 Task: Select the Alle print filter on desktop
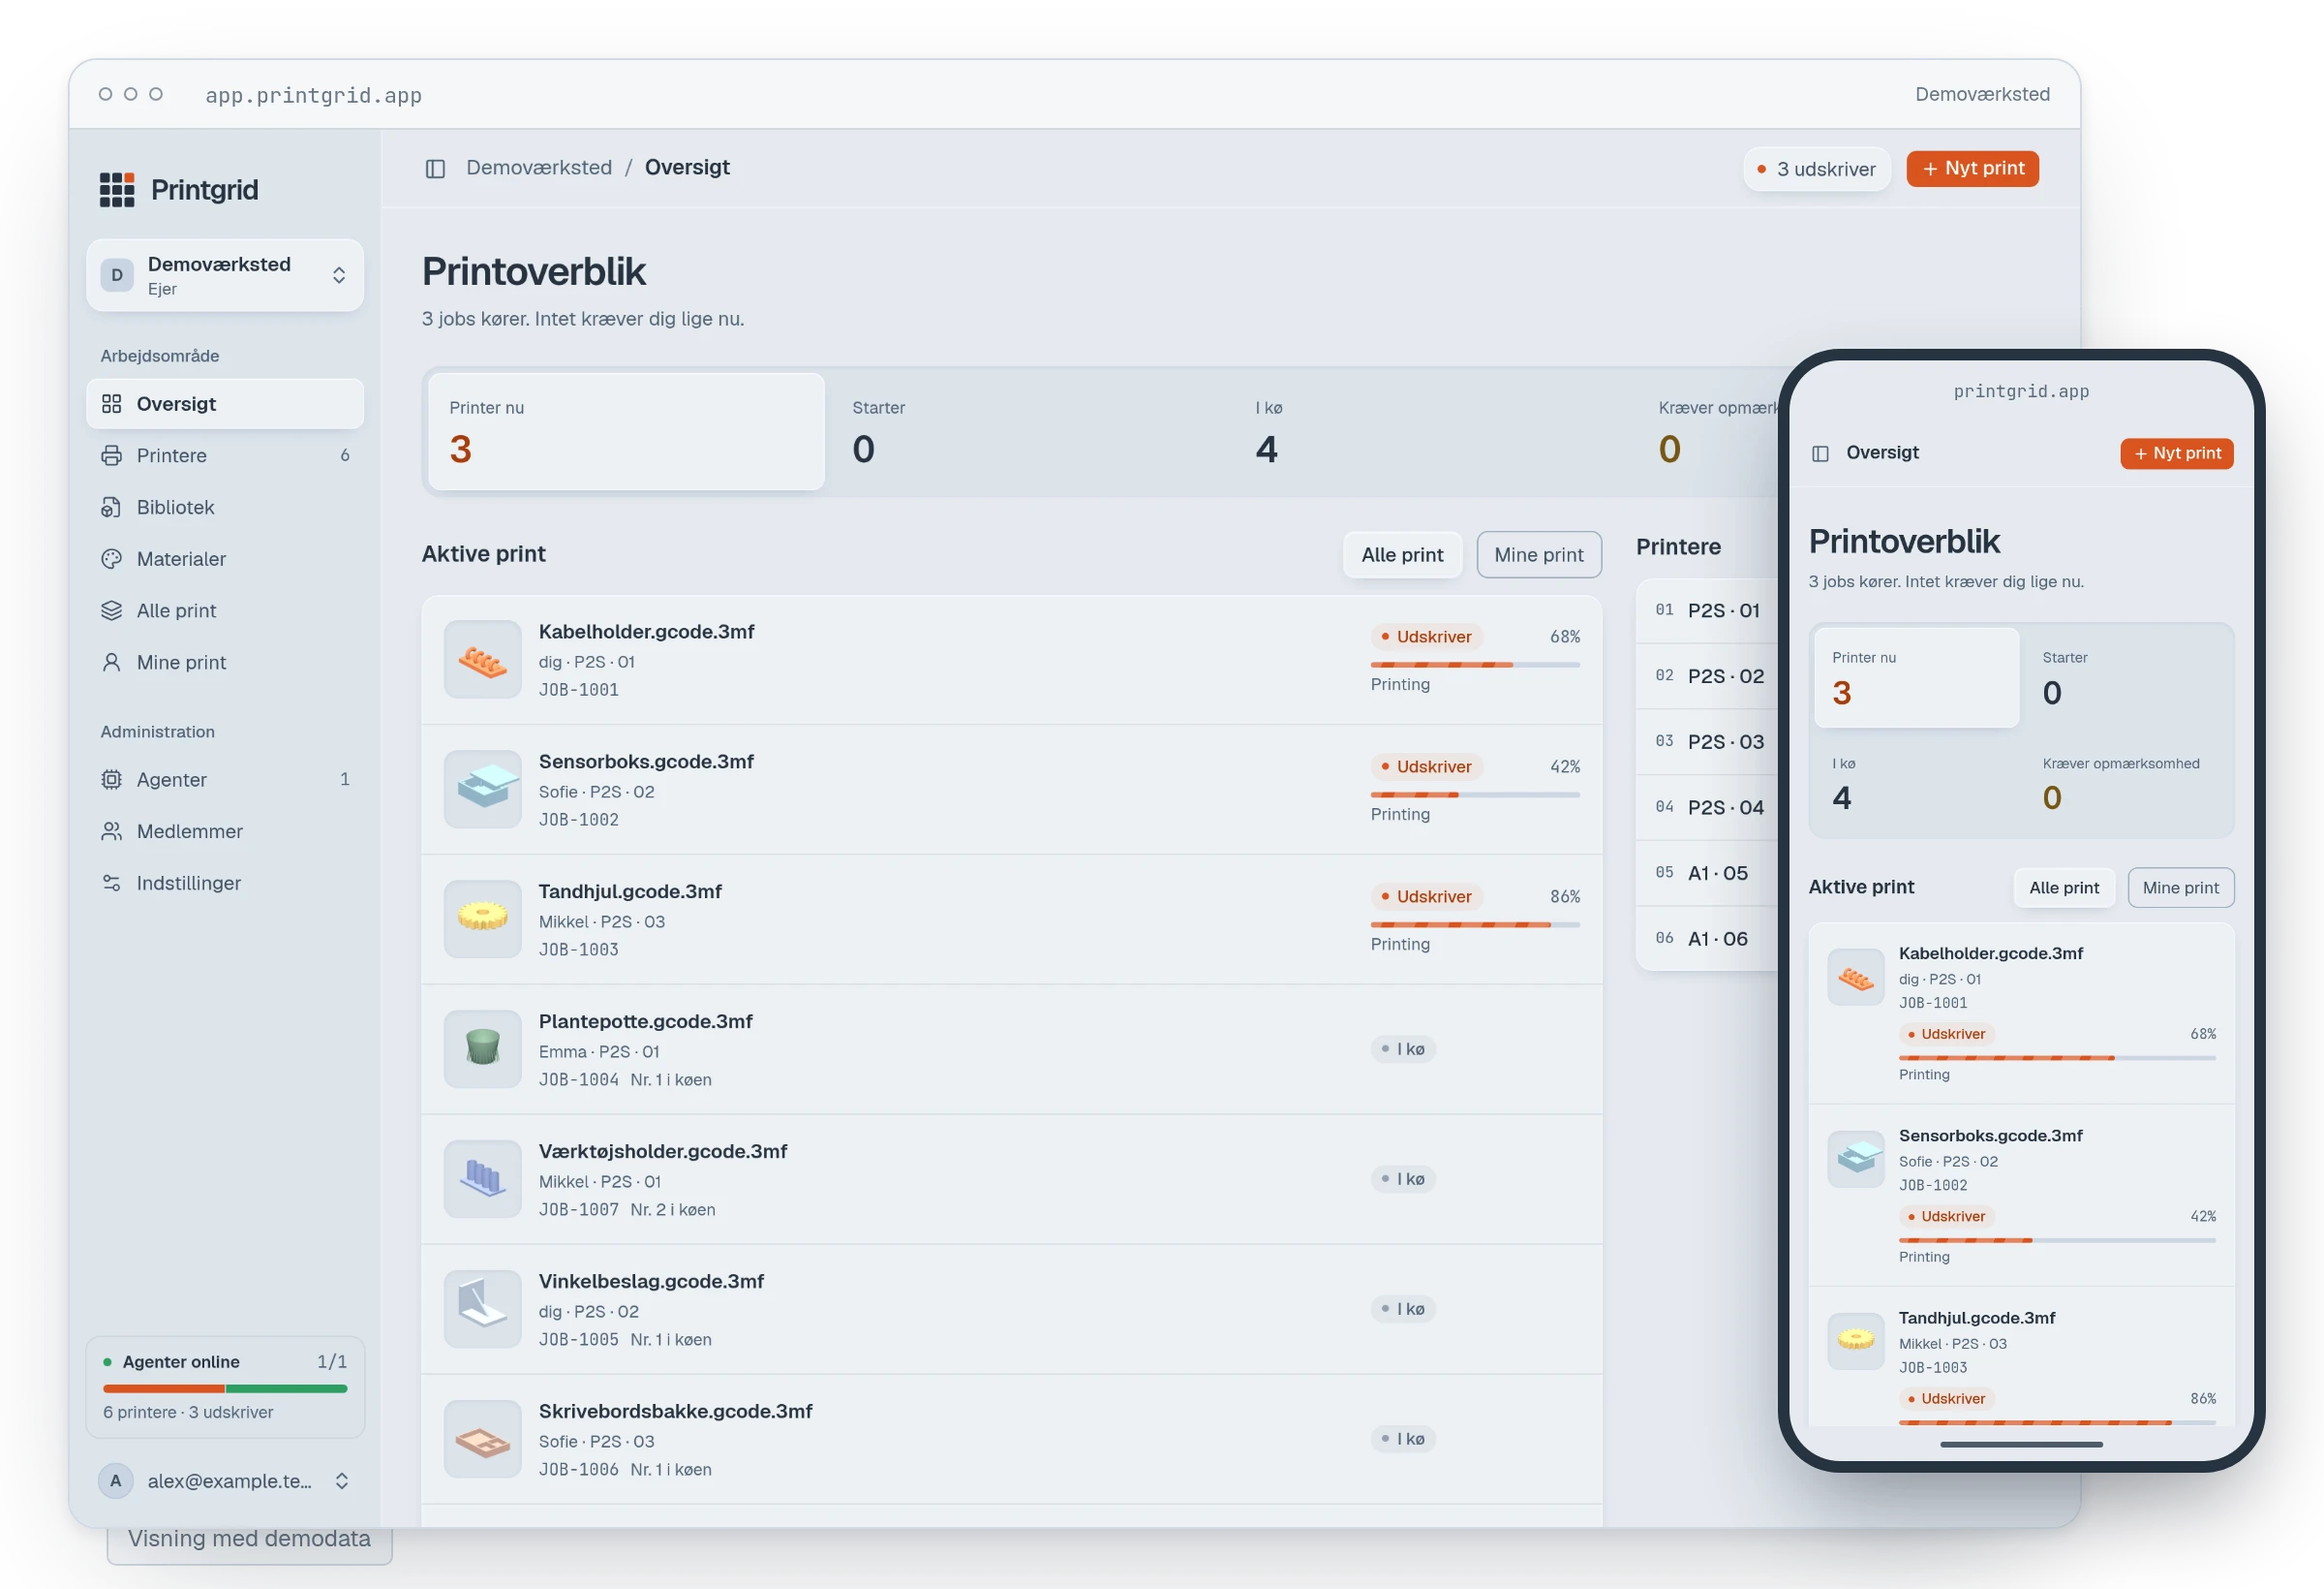(1402, 554)
